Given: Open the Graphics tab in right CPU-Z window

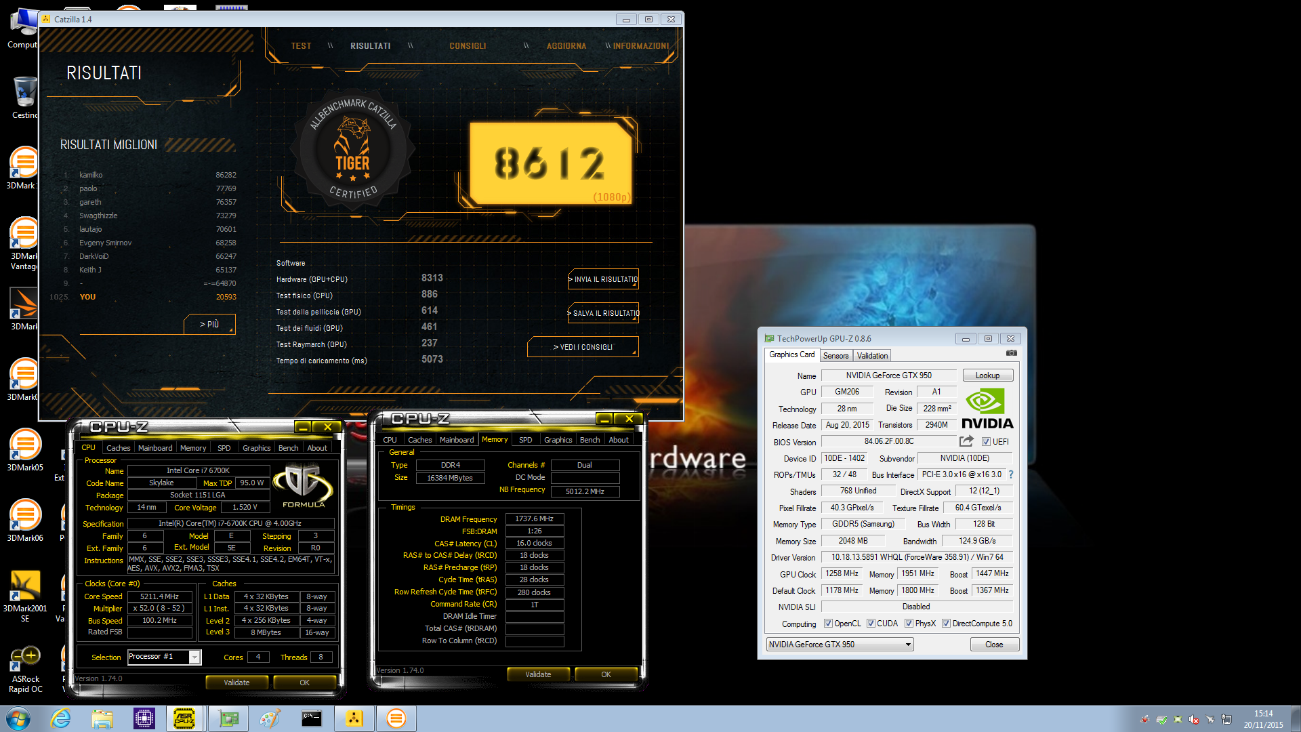Looking at the screenshot, I should point(558,440).
